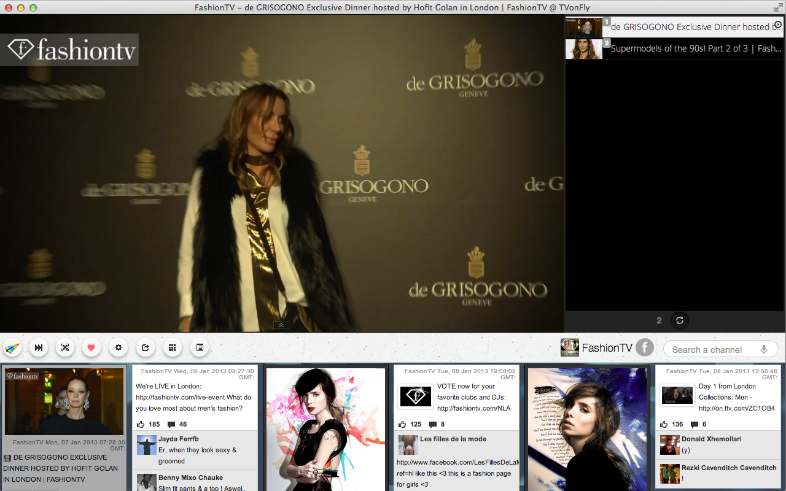Select the Supermodels playlist thumbnail

tap(584, 49)
